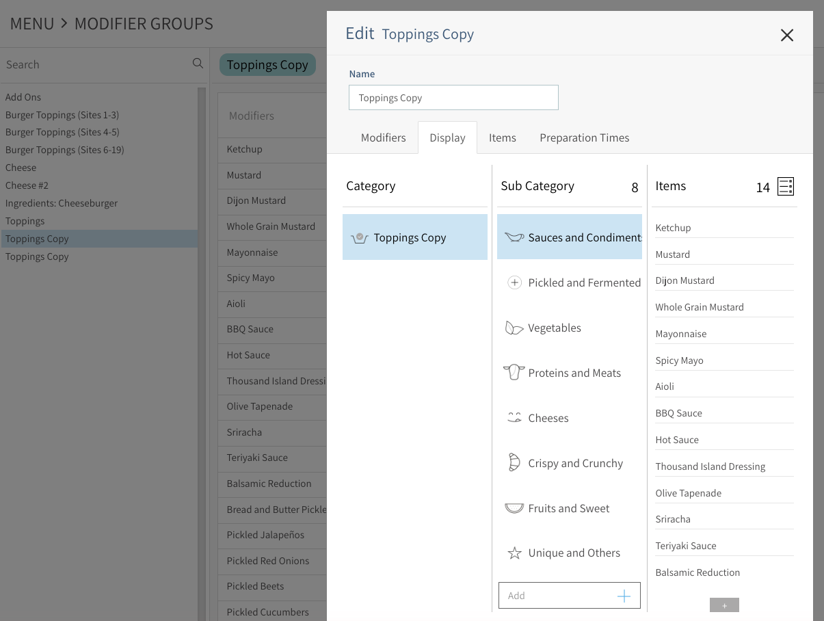Switch to the Modifiers tab

384,137
